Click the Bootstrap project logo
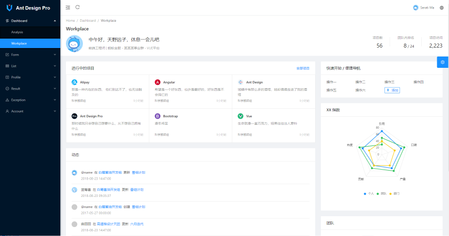449x236 pixels. coord(157,116)
